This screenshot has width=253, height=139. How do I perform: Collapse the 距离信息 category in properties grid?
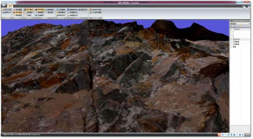(231, 39)
